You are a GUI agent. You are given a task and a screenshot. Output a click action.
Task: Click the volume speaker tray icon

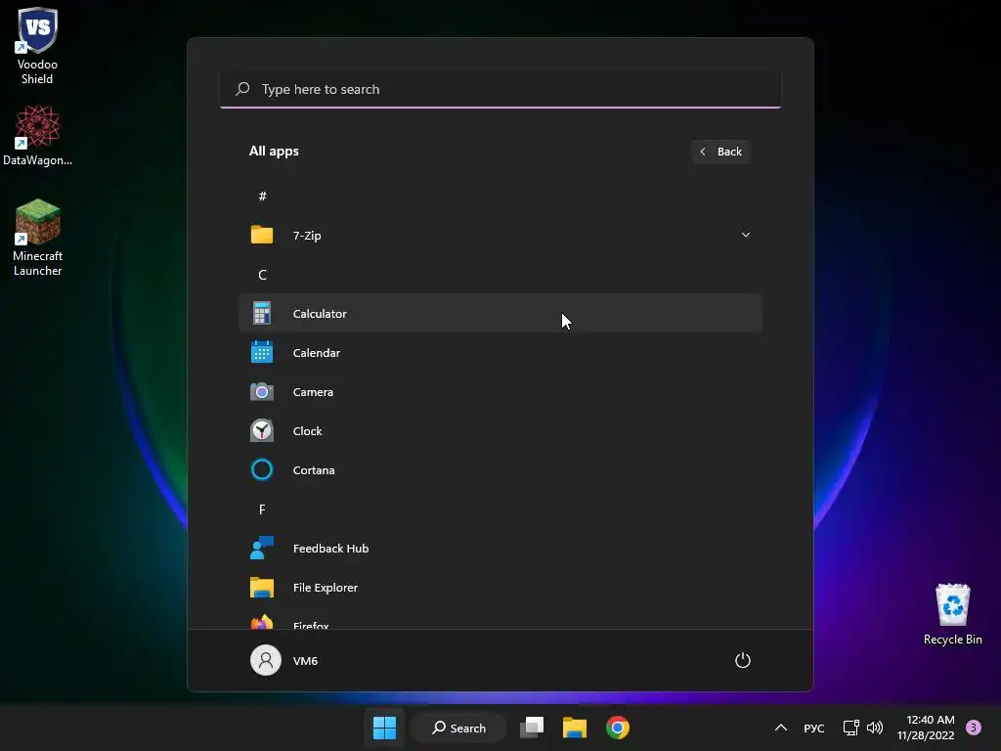pos(875,728)
